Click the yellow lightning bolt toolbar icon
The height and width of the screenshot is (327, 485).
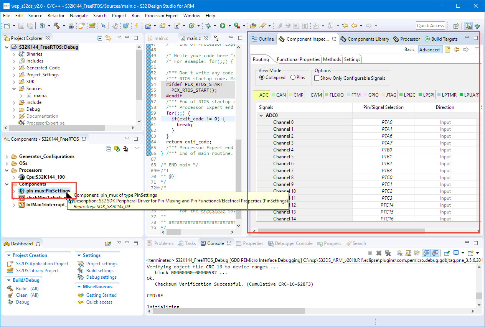(x=136, y=26)
